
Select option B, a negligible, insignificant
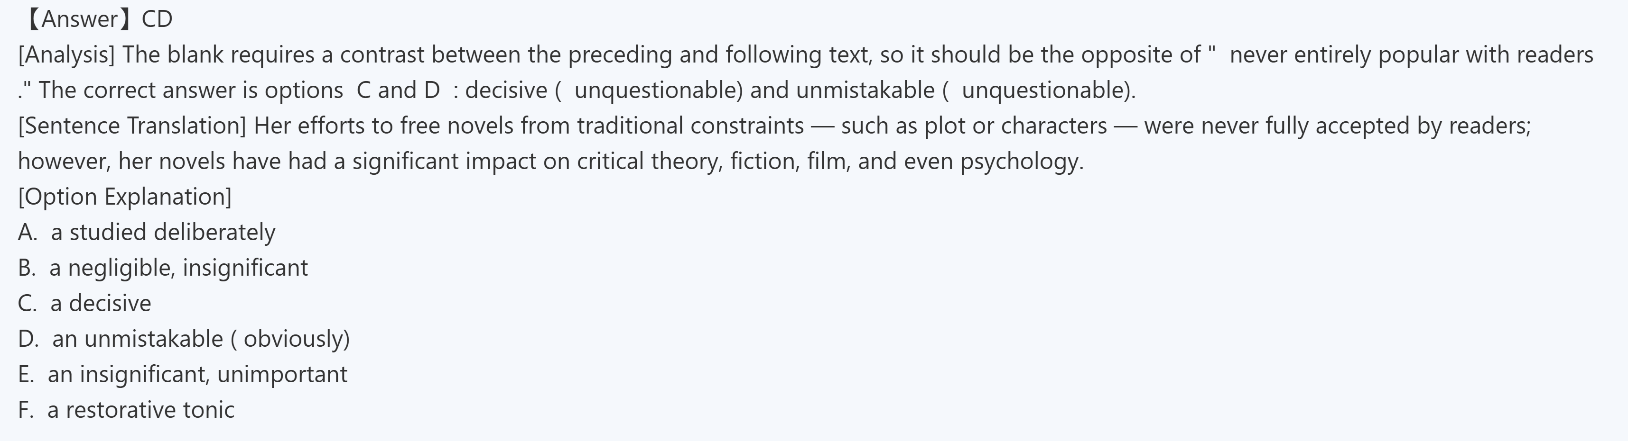[x=162, y=268]
